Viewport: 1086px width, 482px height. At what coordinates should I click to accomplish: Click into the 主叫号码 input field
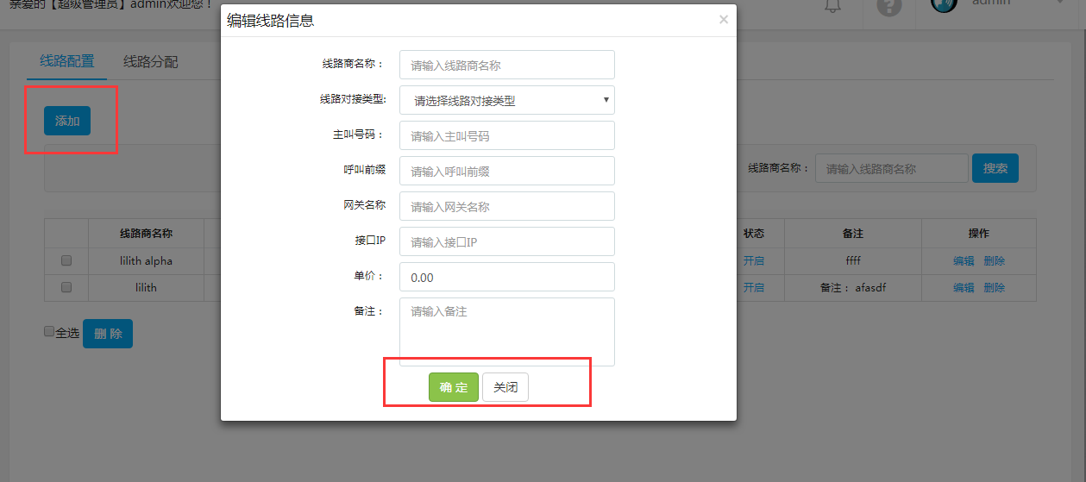[506, 135]
